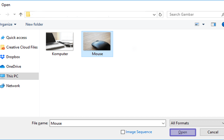Expand the view options arrow
Viewport: 224px width, 140px height.
(203, 24)
